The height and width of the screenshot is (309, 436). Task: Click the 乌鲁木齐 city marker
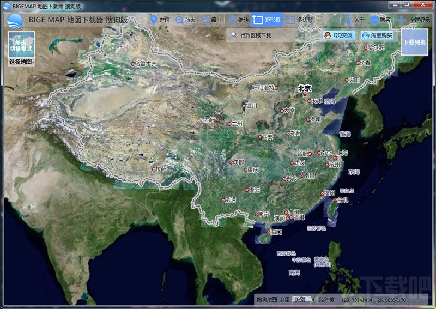point(133,64)
